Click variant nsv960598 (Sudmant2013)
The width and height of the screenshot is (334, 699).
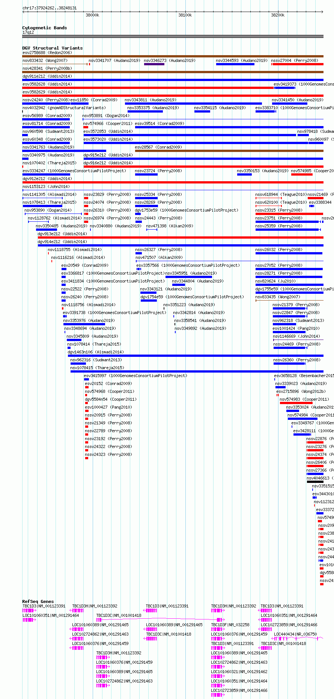point(48,131)
